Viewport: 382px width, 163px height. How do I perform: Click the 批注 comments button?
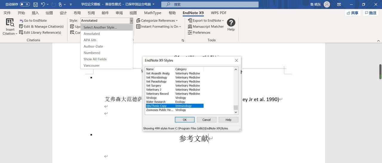[x=371, y=13]
